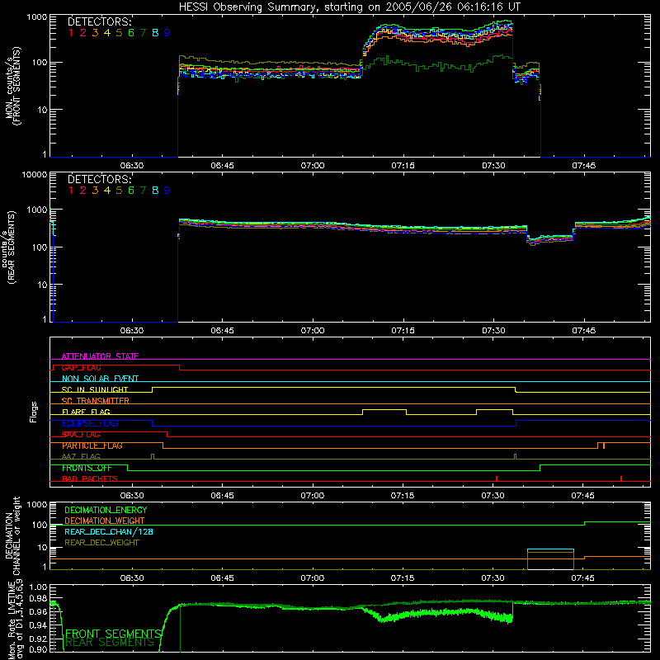Click the FLARE_FLAG label

(x=86, y=412)
